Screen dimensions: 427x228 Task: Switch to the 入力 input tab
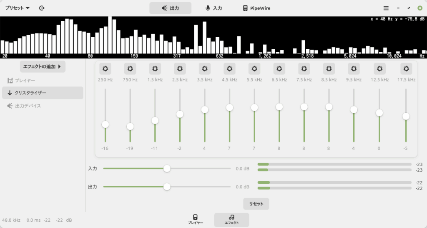point(213,8)
